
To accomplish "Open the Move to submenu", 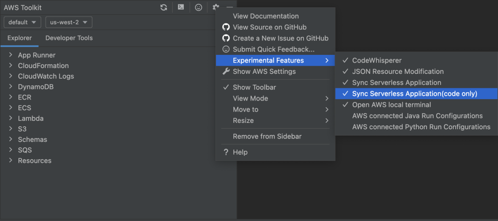I will (275, 109).
